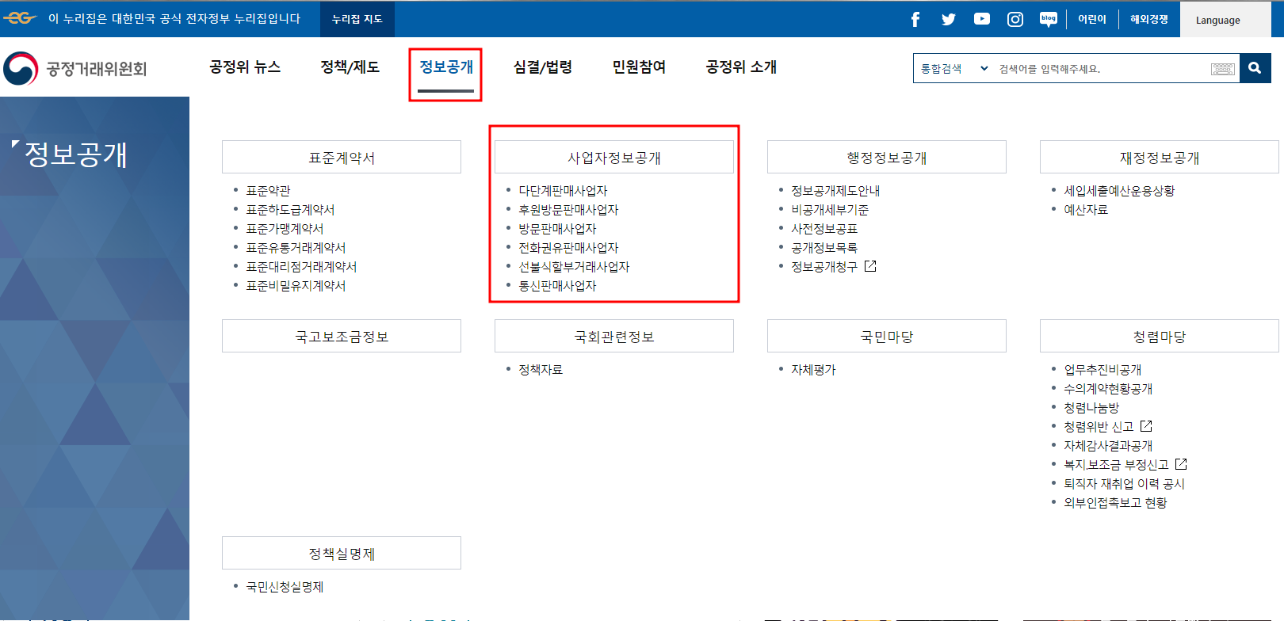Click the 선불식할부거래사업자 link
Viewport: 1284px width, 621px height.
pyautogui.click(x=574, y=267)
